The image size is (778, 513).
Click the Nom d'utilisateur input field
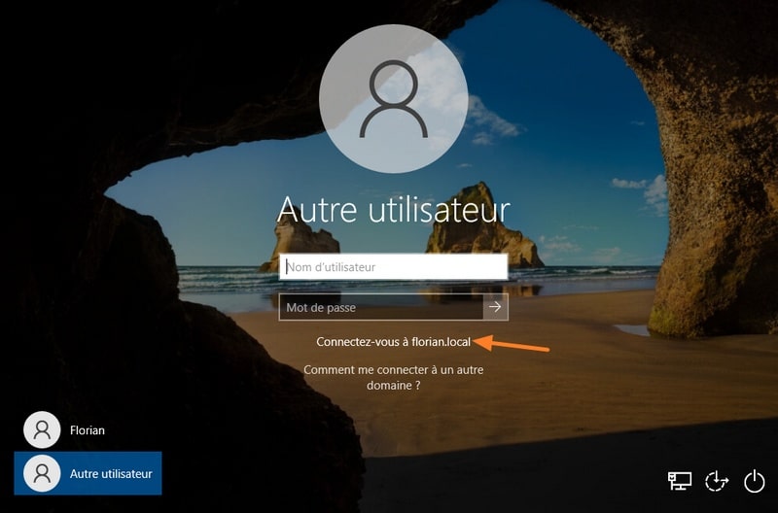[x=394, y=266]
